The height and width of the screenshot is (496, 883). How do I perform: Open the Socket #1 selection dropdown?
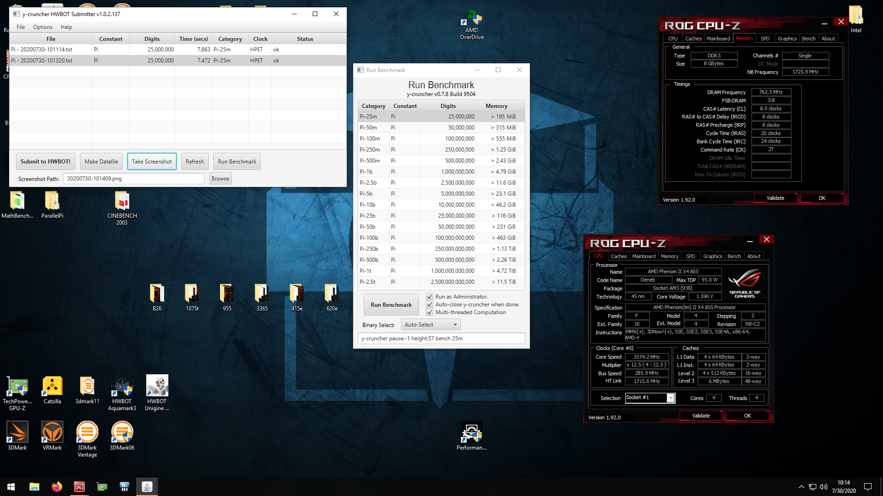pyautogui.click(x=650, y=398)
